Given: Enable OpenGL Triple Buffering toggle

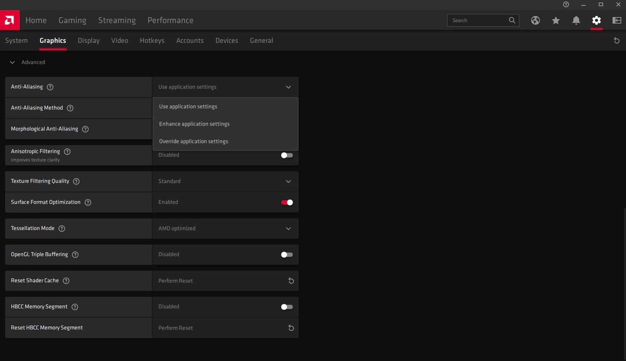Looking at the screenshot, I should tap(287, 255).
